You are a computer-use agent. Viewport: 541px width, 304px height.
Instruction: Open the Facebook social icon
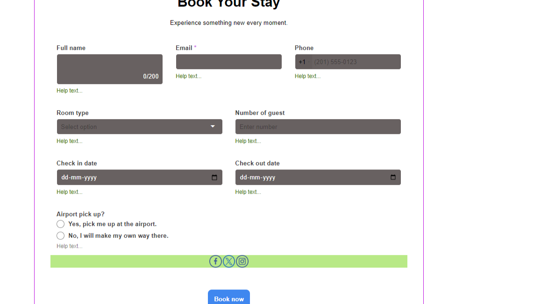[x=215, y=261]
